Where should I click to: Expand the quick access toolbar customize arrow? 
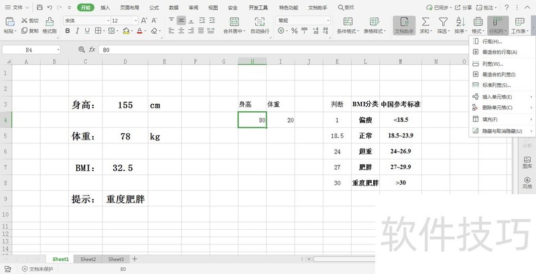coord(70,7)
